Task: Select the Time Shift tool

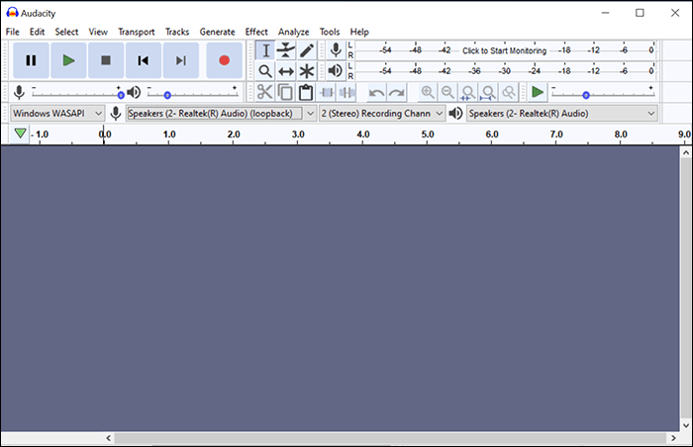Action: (x=286, y=71)
